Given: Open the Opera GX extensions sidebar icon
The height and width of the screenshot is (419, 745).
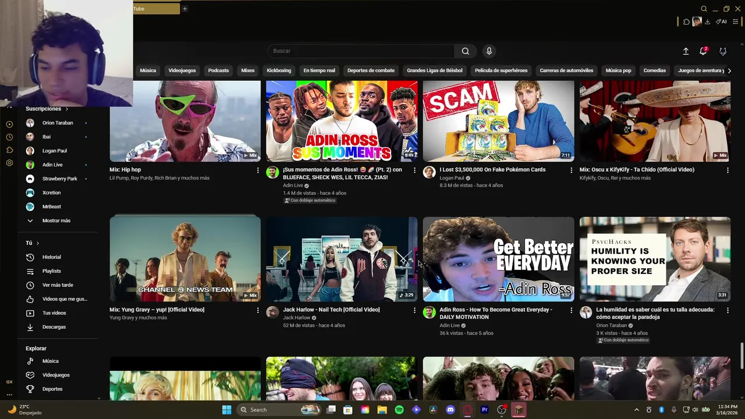Looking at the screenshot, I should [9, 150].
